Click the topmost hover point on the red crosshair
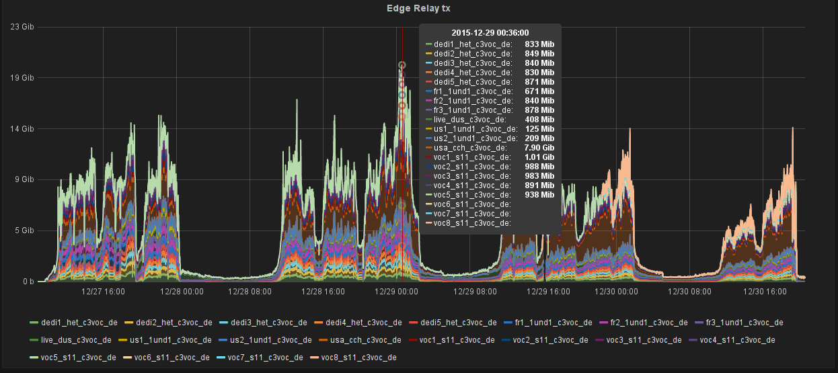This screenshot has width=838, height=373. click(x=402, y=65)
